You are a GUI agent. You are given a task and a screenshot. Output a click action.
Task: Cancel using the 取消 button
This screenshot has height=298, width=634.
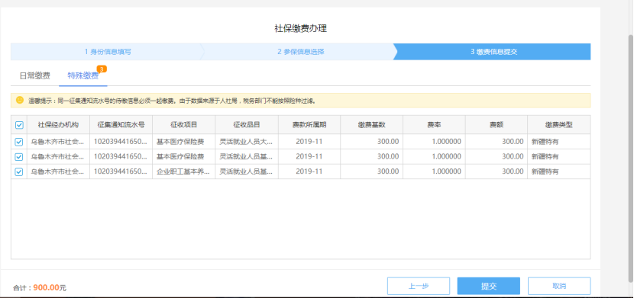(x=559, y=286)
